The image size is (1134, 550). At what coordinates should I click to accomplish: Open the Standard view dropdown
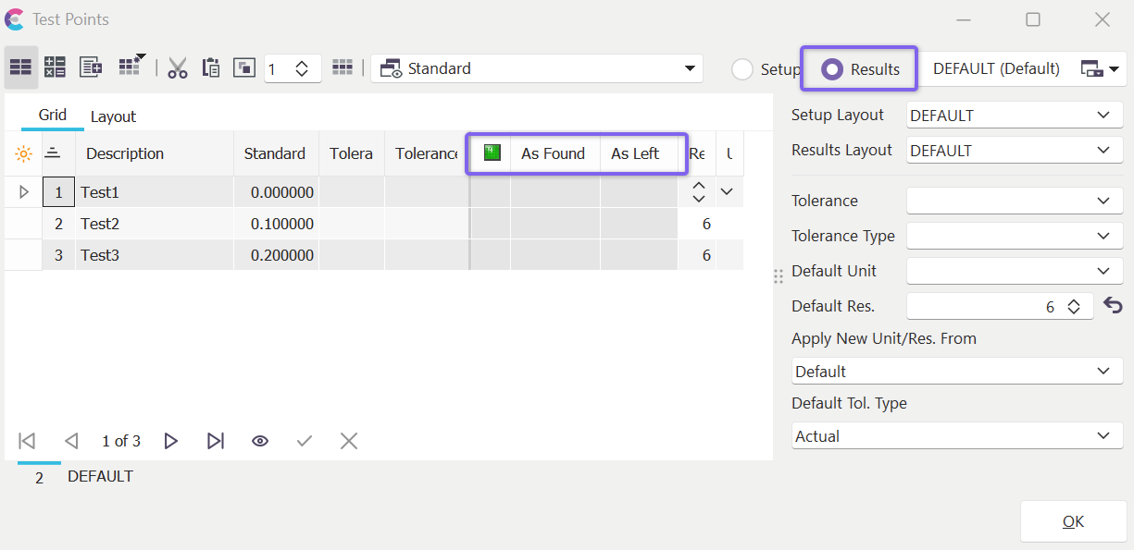[x=537, y=68]
